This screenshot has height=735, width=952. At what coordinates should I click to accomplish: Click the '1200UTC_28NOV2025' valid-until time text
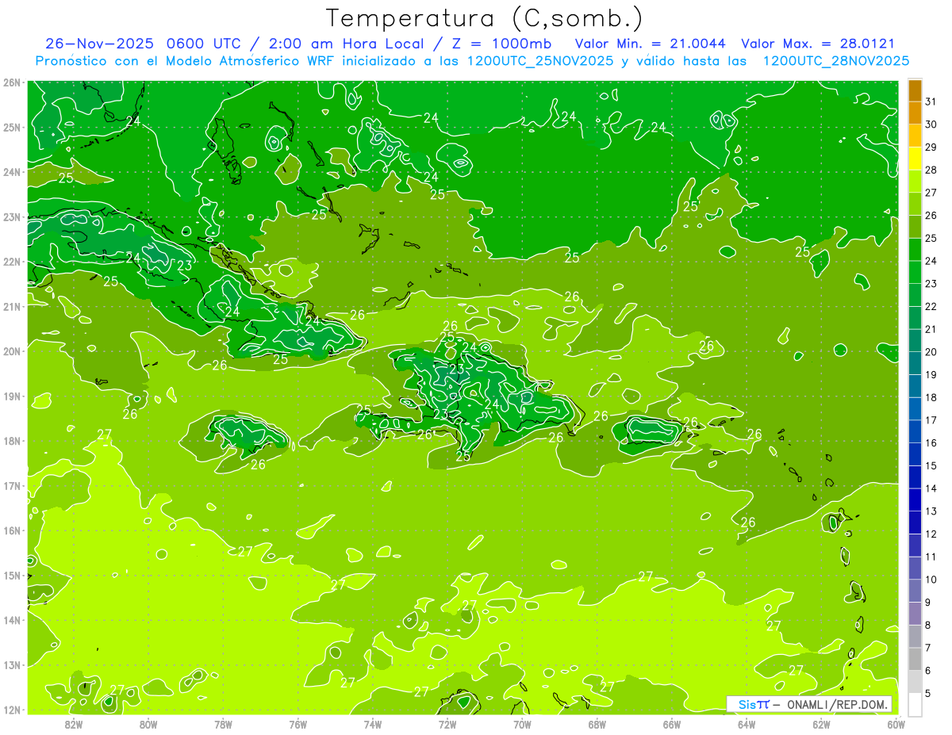(x=835, y=61)
